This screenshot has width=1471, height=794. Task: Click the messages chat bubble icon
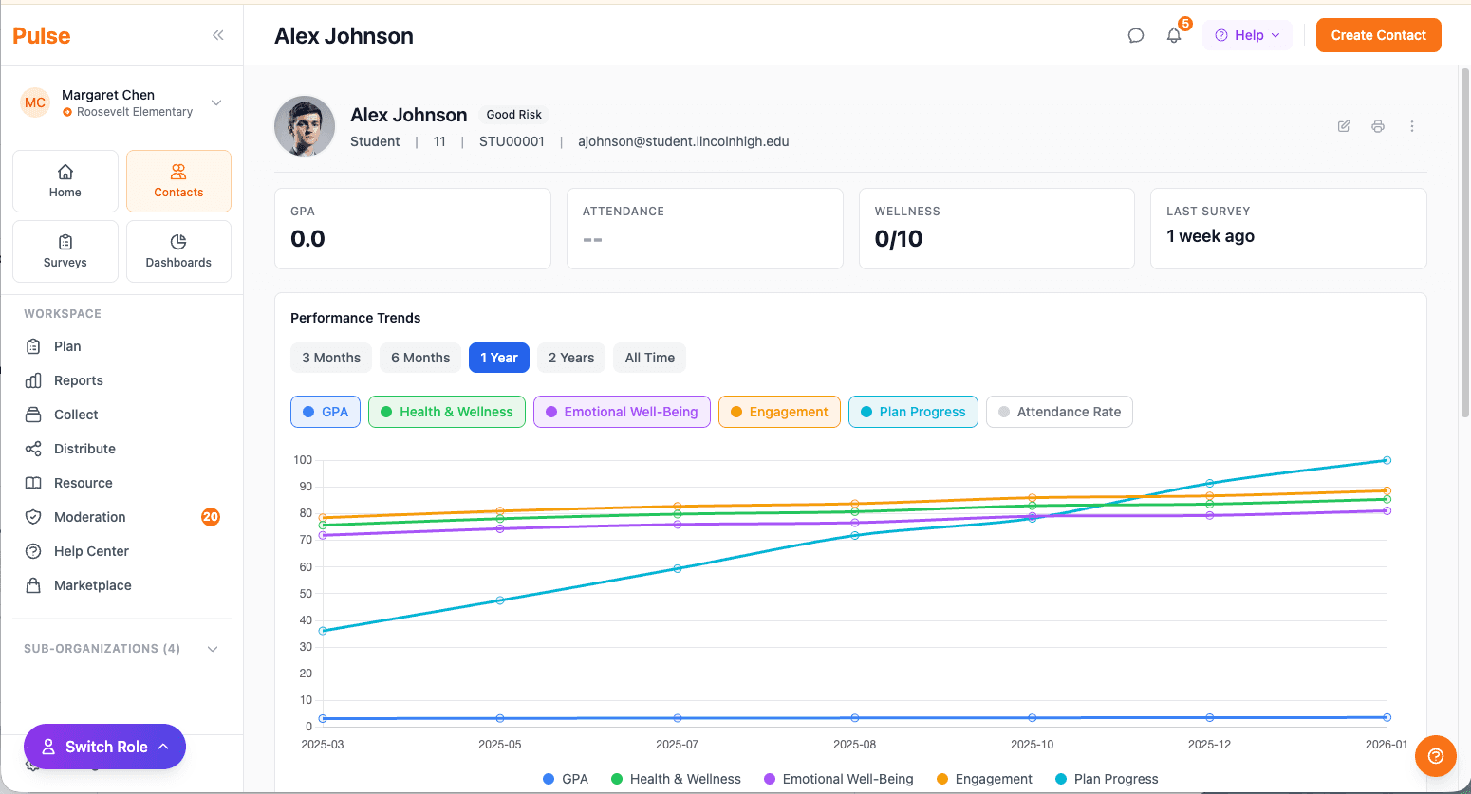(x=1136, y=34)
